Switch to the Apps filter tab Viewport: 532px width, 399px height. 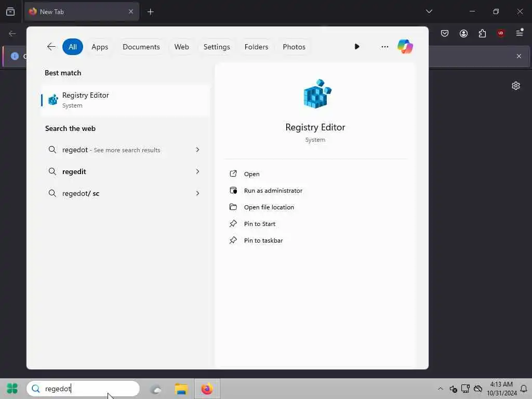tap(100, 47)
